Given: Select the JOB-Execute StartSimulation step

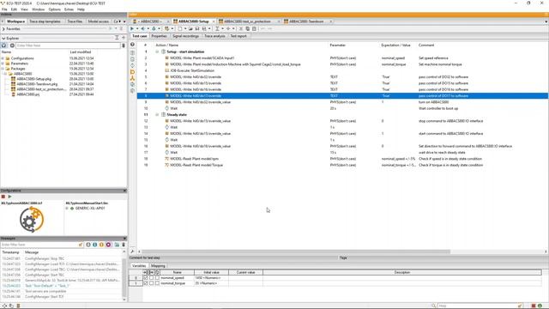Looking at the screenshot, I should point(192,70).
